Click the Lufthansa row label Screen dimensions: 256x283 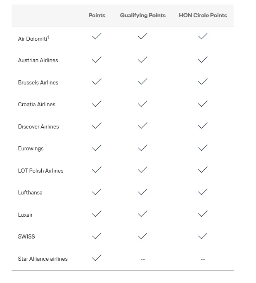[x=30, y=192]
